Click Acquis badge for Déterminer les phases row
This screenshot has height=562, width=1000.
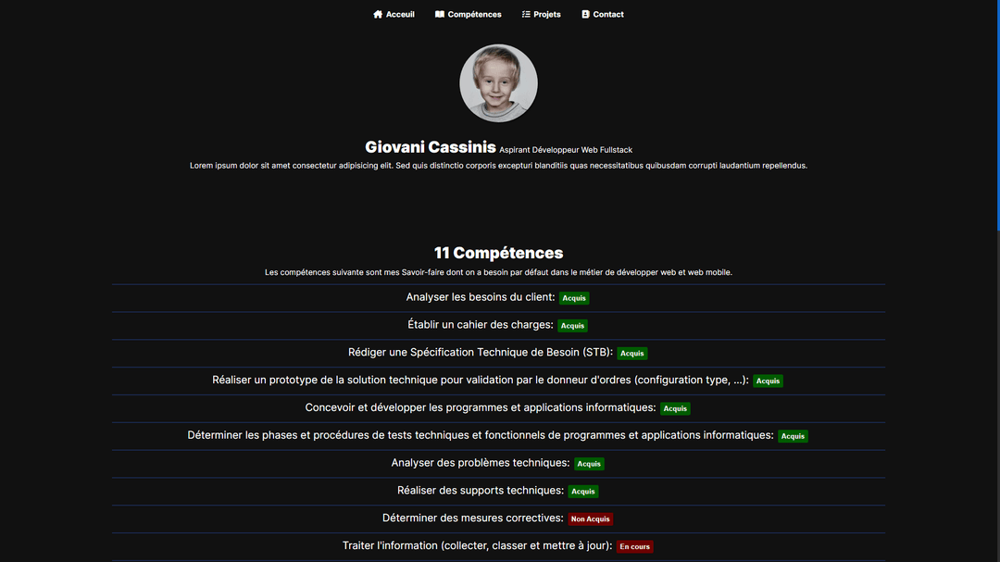pos(792,436)
